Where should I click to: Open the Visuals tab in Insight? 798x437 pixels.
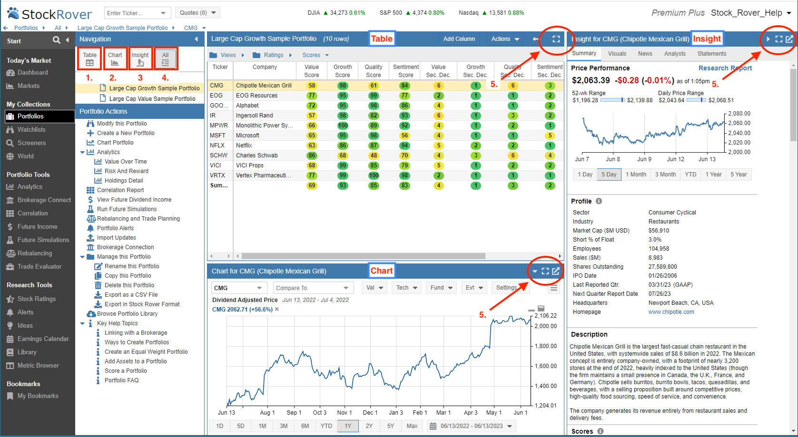[x=617, y=54]
